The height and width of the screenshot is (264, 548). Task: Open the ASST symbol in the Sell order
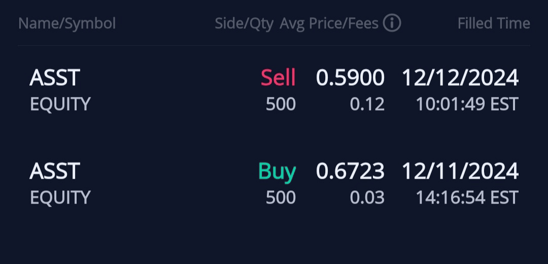pyautogui.click(x=55, y=78)
